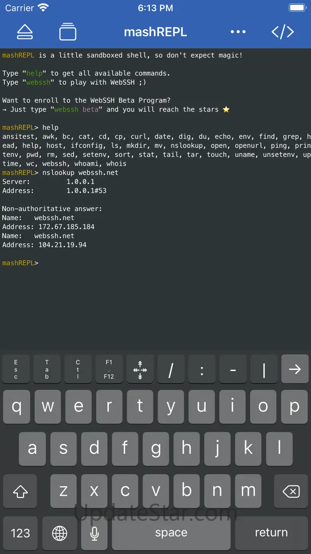Viewport: 311px width, 554px height.
Task: Tap the j key
Action: pos(217,449)
